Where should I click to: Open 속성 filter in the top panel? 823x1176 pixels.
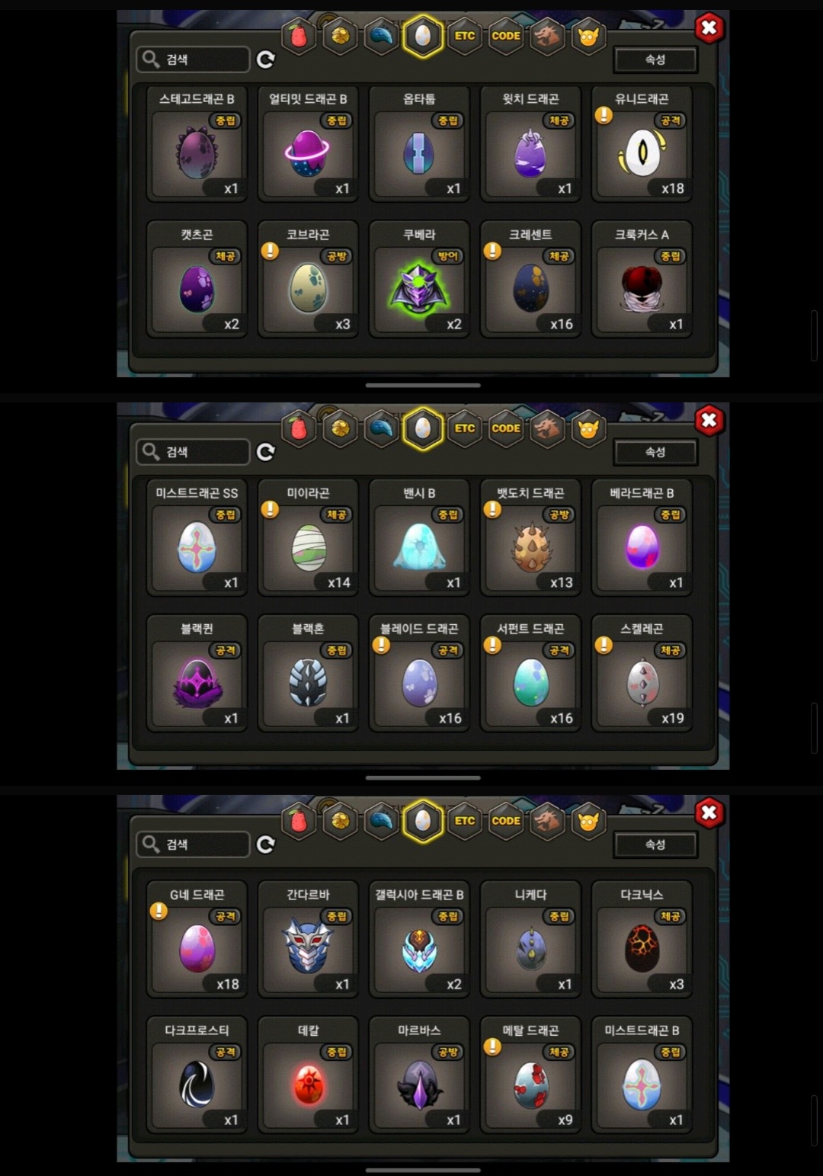tap(655, 59)
